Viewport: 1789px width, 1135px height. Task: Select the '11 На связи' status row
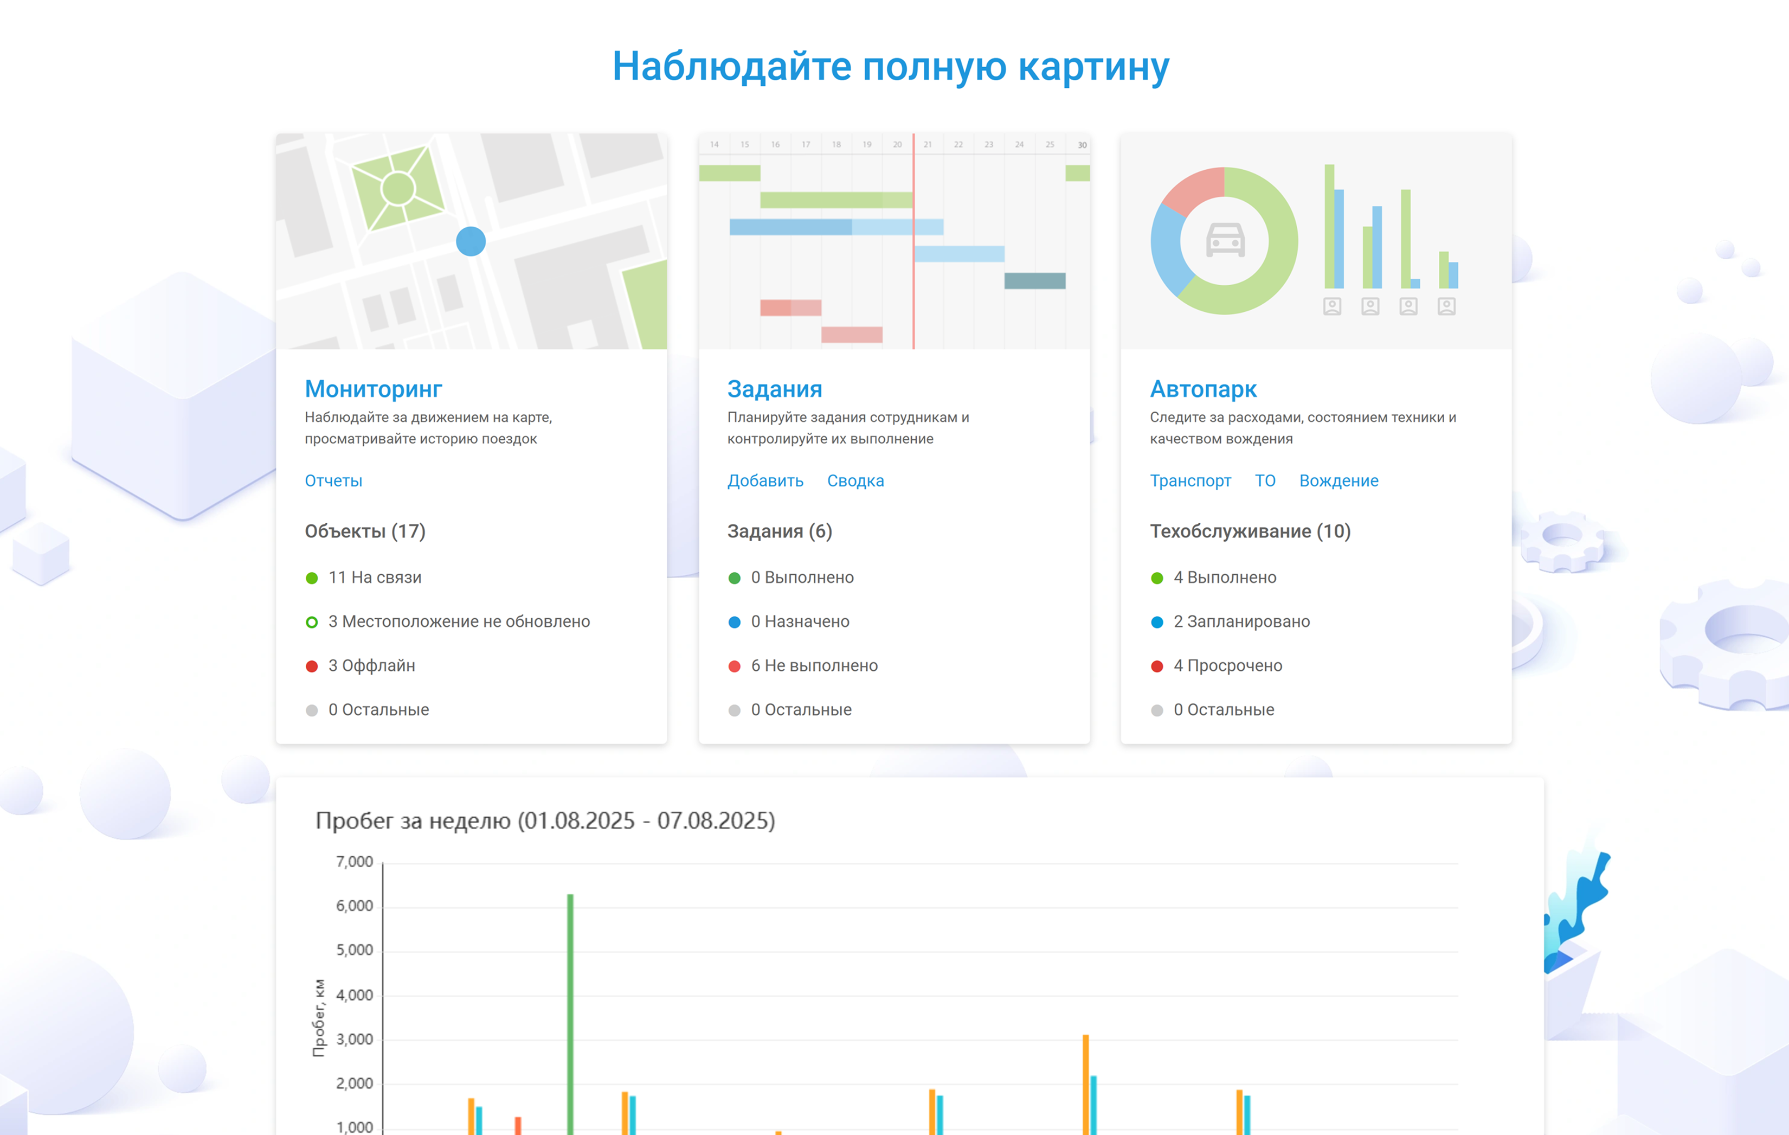click(363, 578)
